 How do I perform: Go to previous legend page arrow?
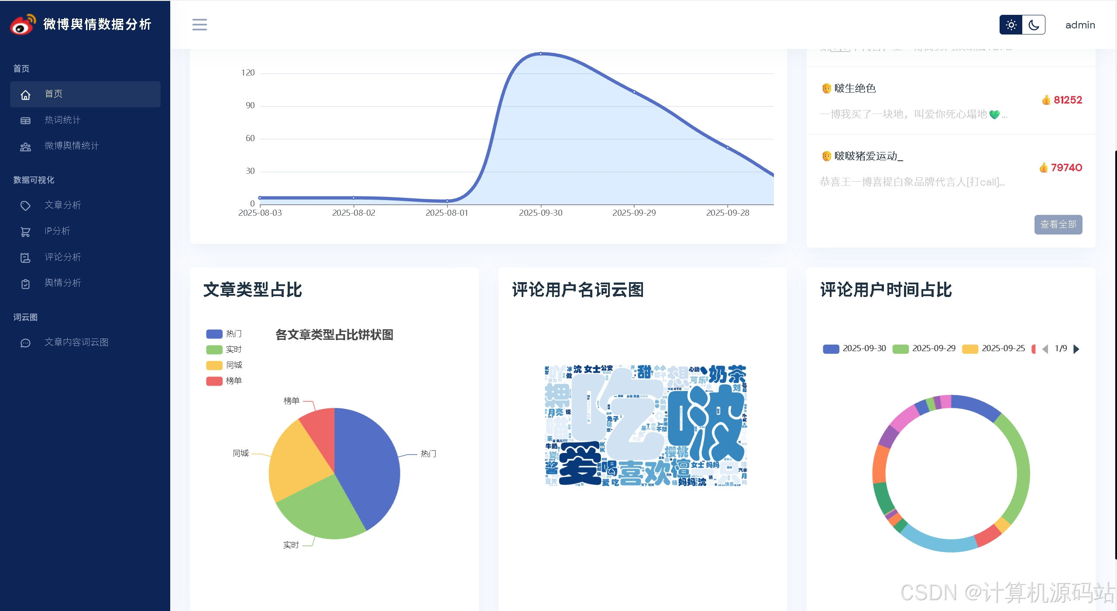coord(1045,349)
